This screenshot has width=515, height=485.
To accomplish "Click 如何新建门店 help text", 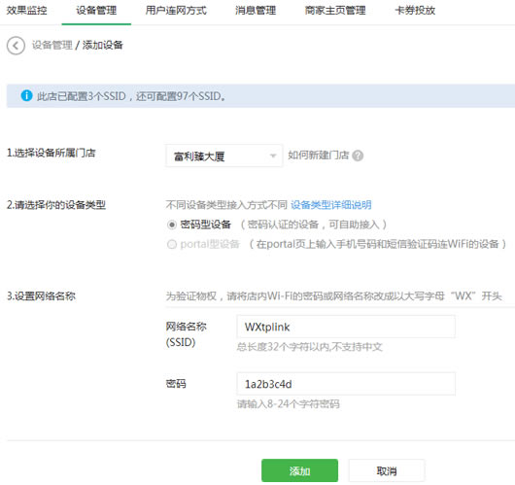I will pyautogui.click(x=319, y=156).
